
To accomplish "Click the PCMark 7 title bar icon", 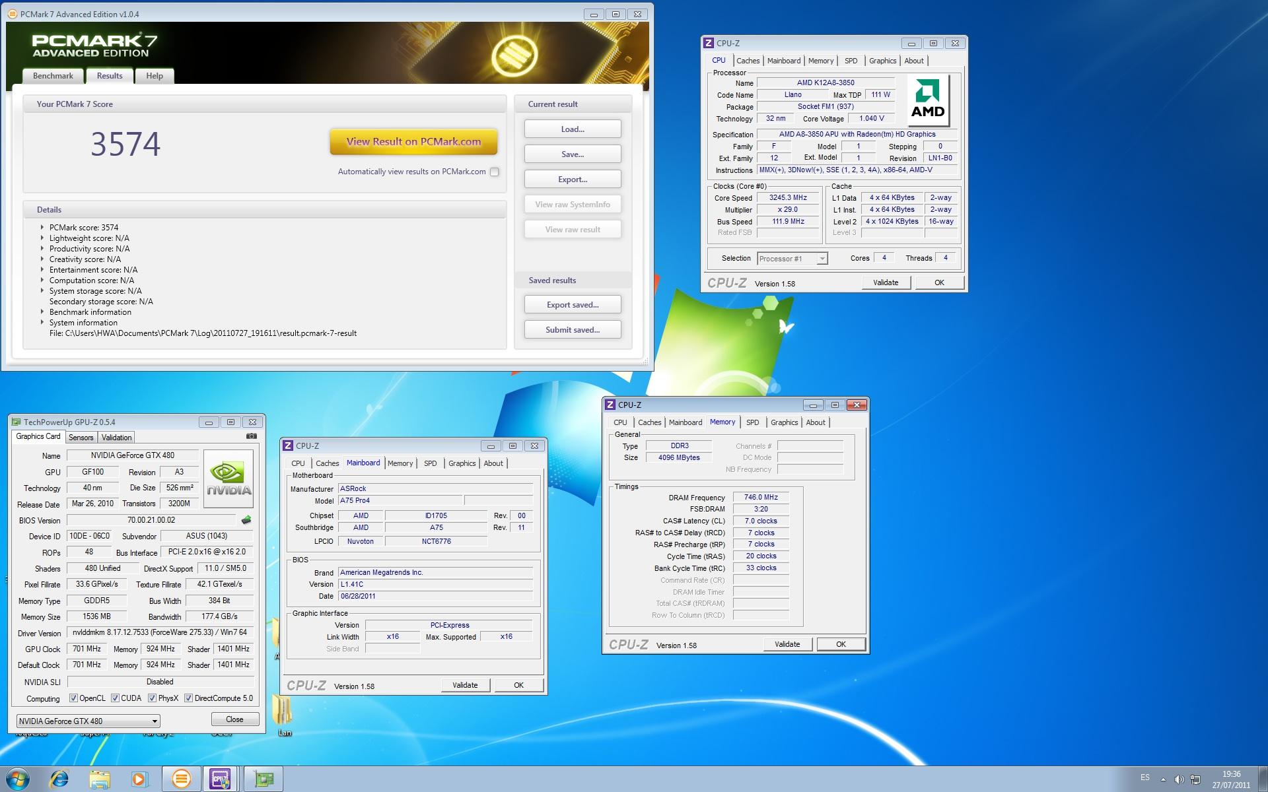I will tap(12, 14).
